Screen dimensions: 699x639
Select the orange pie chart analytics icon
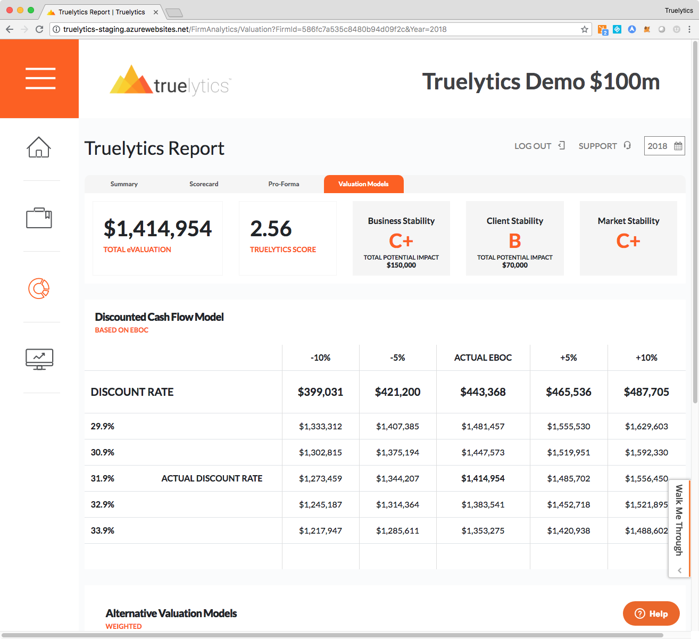(39, 288)
